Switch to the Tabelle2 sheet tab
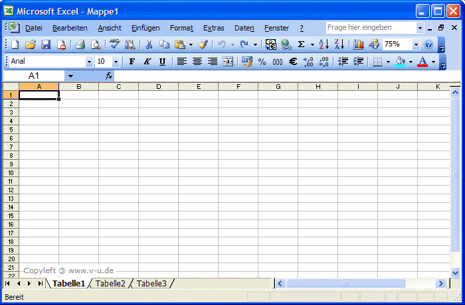 click(x=110, y=284)
